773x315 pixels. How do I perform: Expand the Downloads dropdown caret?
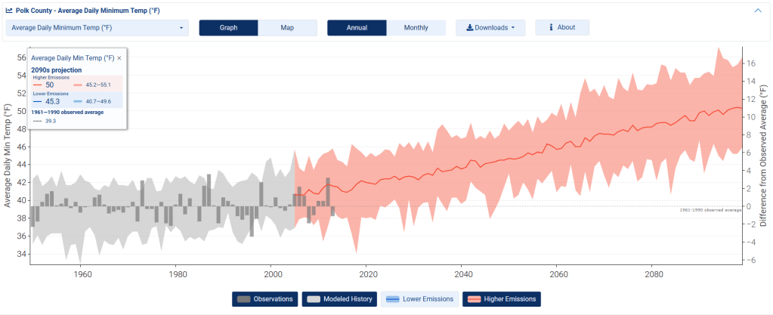(x=514, y=28)
